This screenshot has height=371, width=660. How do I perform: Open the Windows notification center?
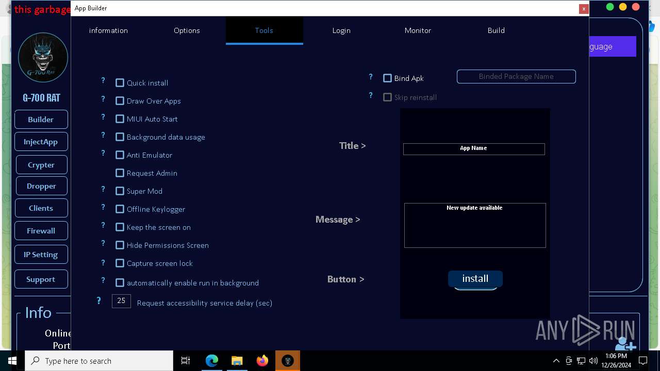click(643, 361)
